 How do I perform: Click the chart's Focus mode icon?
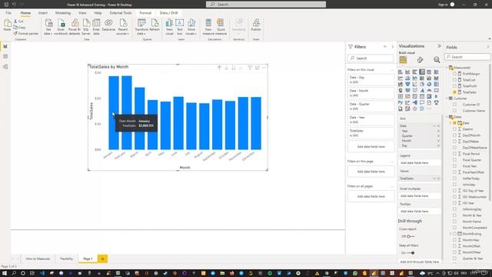pos(258,68)
